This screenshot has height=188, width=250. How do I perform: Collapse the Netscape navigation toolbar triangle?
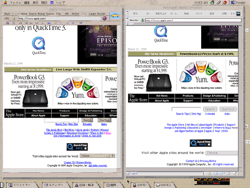tap(127, 12)
